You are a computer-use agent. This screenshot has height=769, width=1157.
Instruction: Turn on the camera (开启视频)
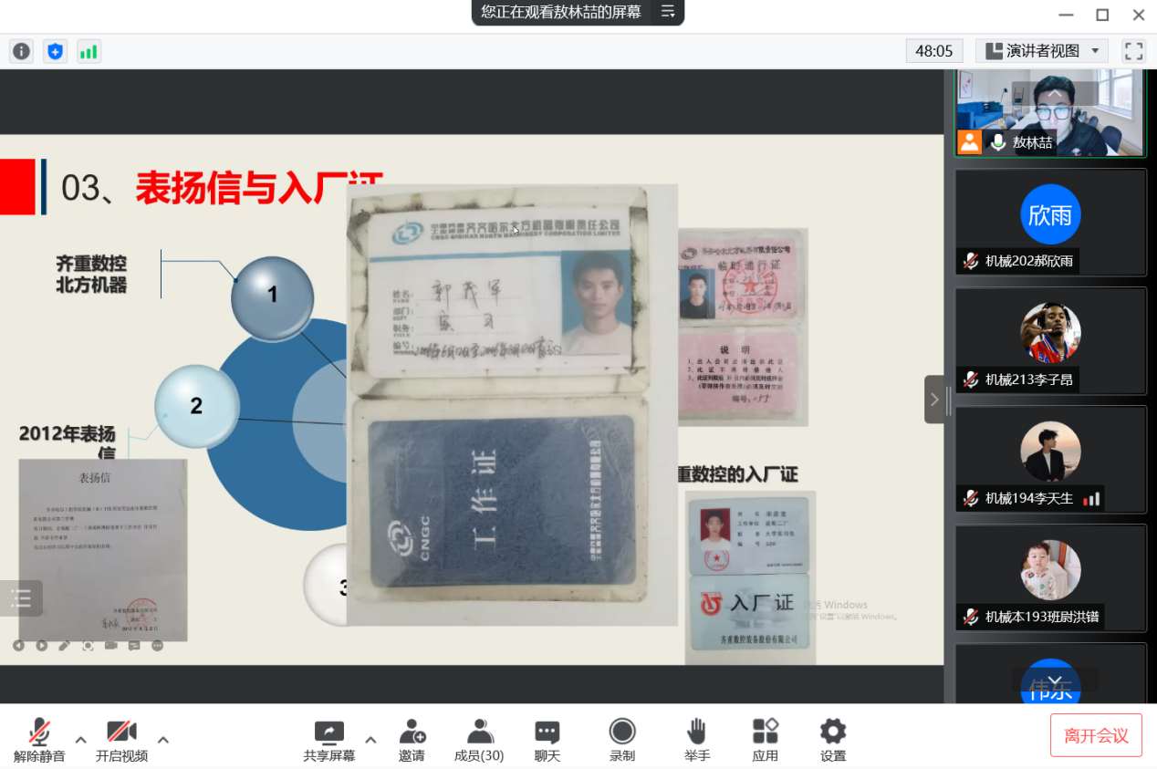121,740
